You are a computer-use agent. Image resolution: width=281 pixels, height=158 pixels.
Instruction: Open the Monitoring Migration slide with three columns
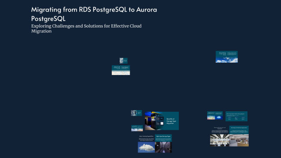point(236,116)
